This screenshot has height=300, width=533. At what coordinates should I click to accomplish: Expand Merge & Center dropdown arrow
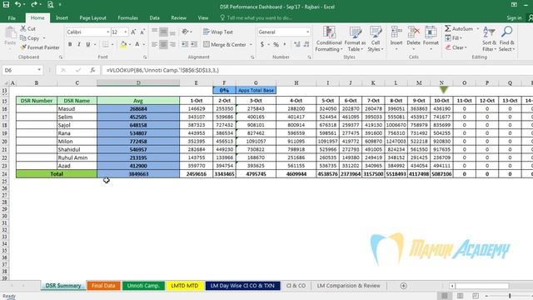click(x=251, y=44)
